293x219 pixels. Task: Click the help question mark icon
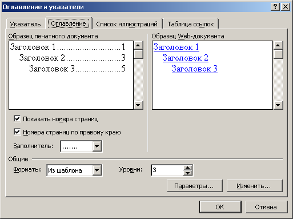pyautogui.click(x=275, y=7)
